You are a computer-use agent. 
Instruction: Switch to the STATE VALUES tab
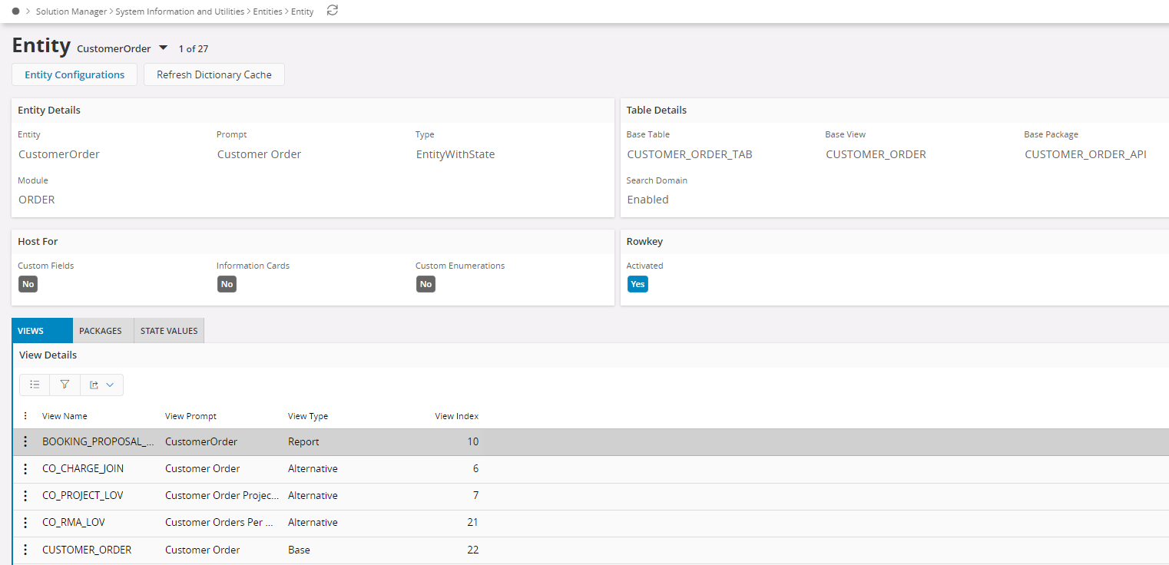[169, 331]
